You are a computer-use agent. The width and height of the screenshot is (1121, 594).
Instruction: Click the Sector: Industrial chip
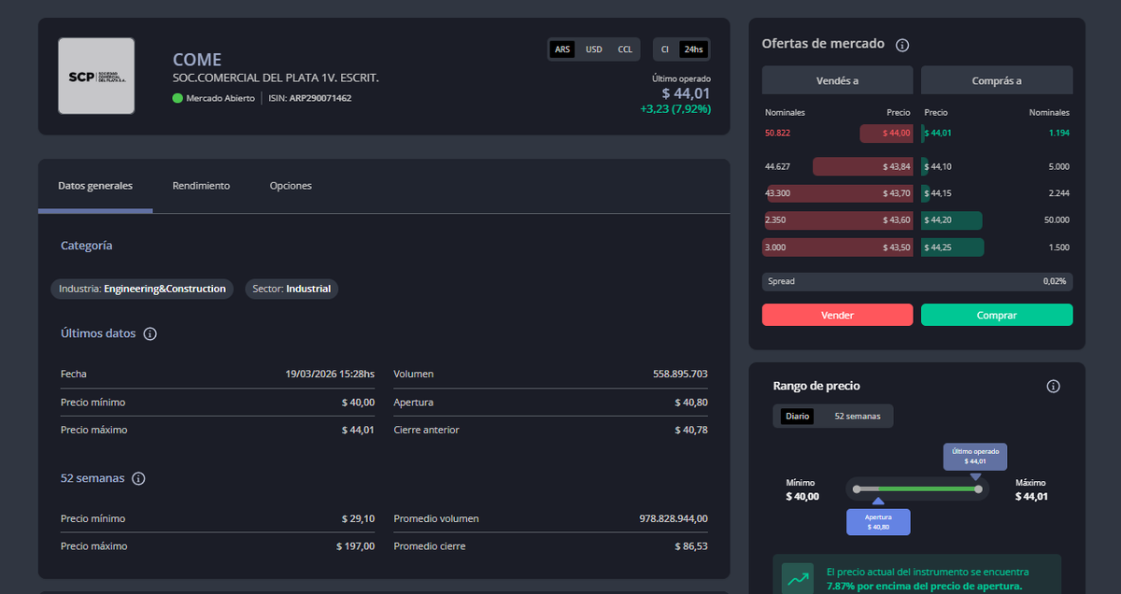291,290
